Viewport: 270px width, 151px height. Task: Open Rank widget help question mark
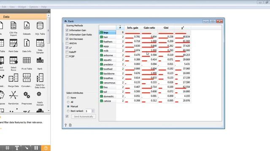coord(66,125)
